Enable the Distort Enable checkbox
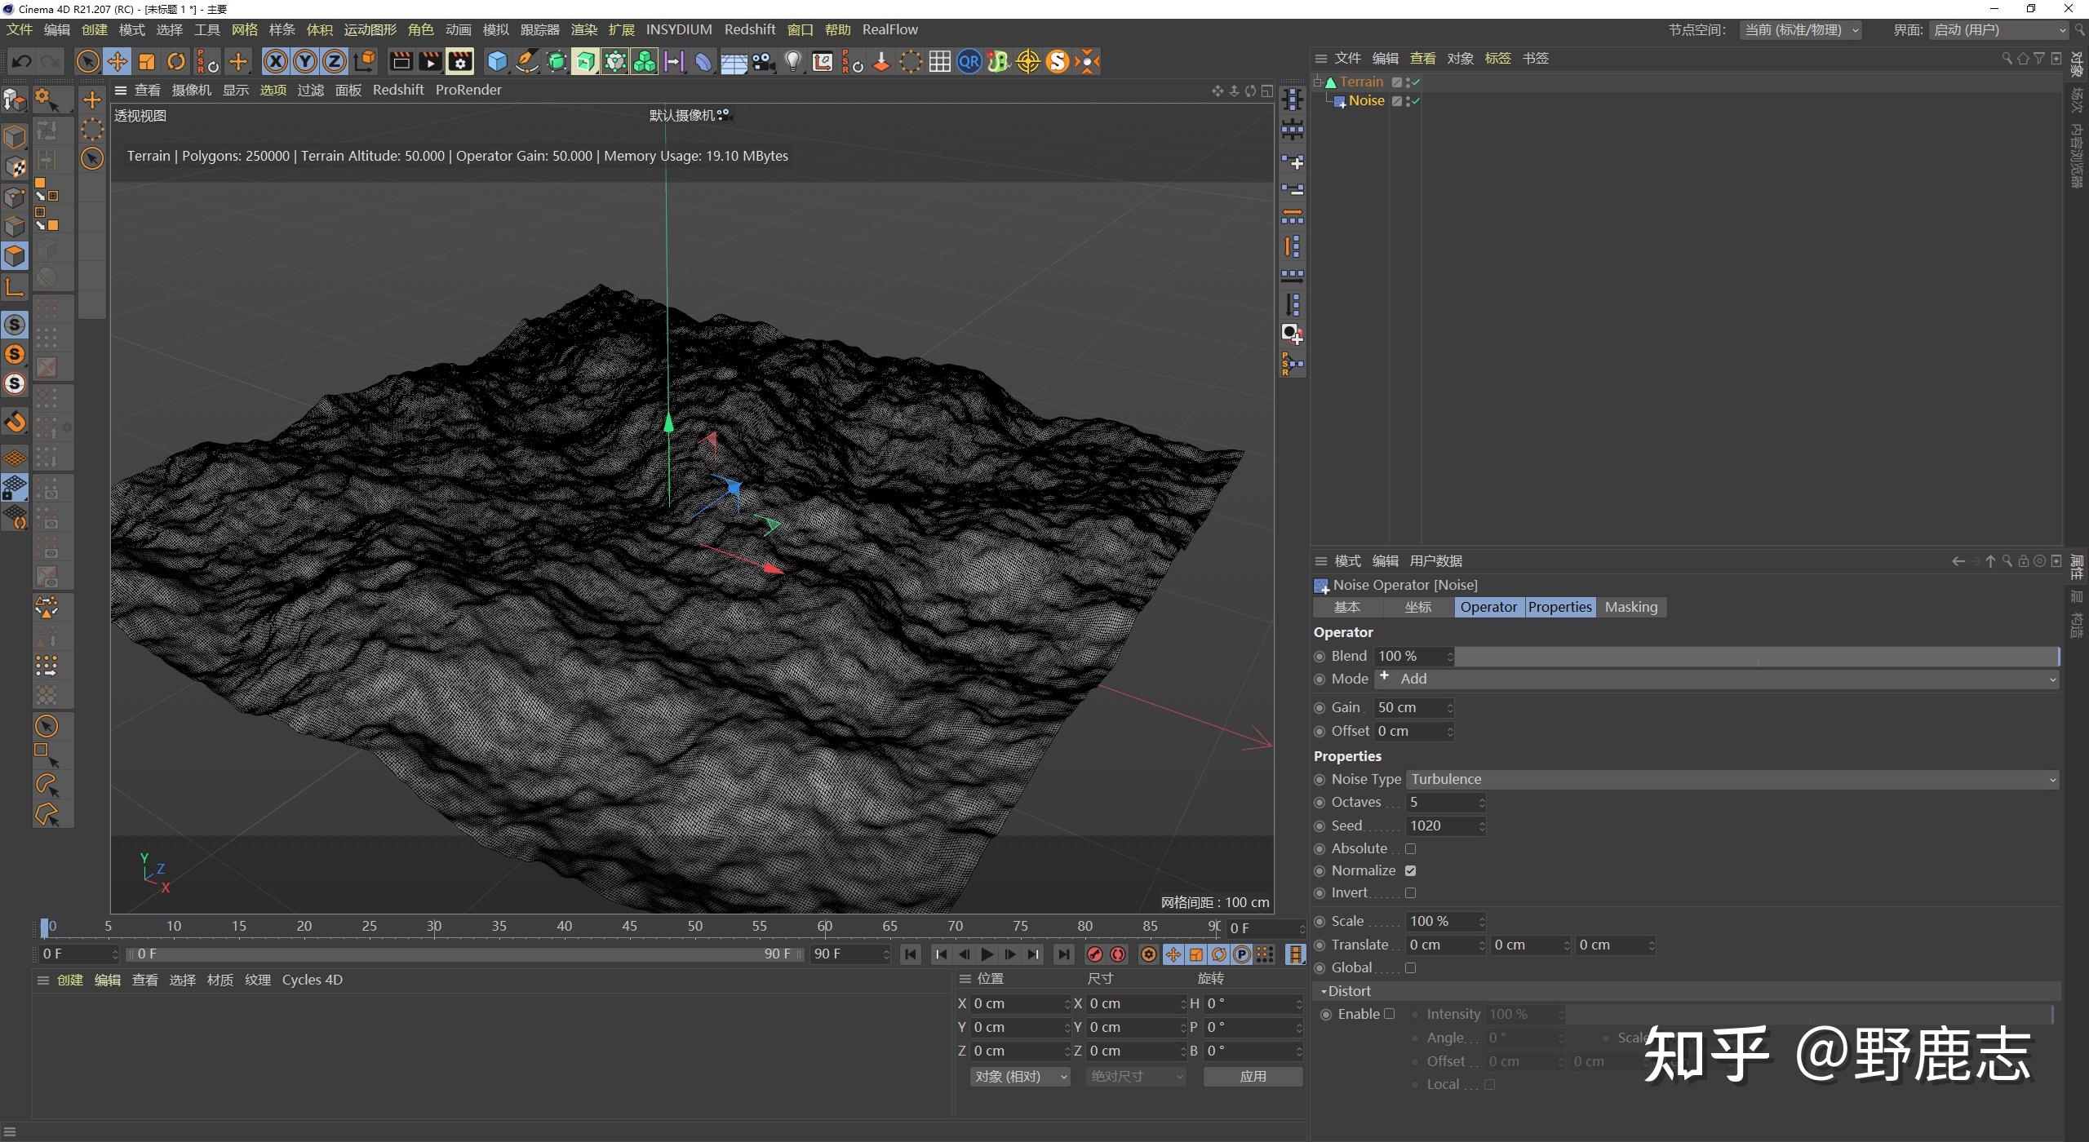Image resolution: width=2089 pixels, height=1142 pixels. [1390, 1014]
